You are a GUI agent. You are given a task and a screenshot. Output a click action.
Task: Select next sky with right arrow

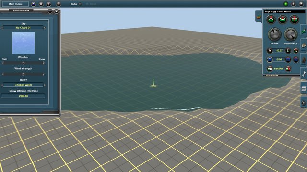(x=45, y=28)
